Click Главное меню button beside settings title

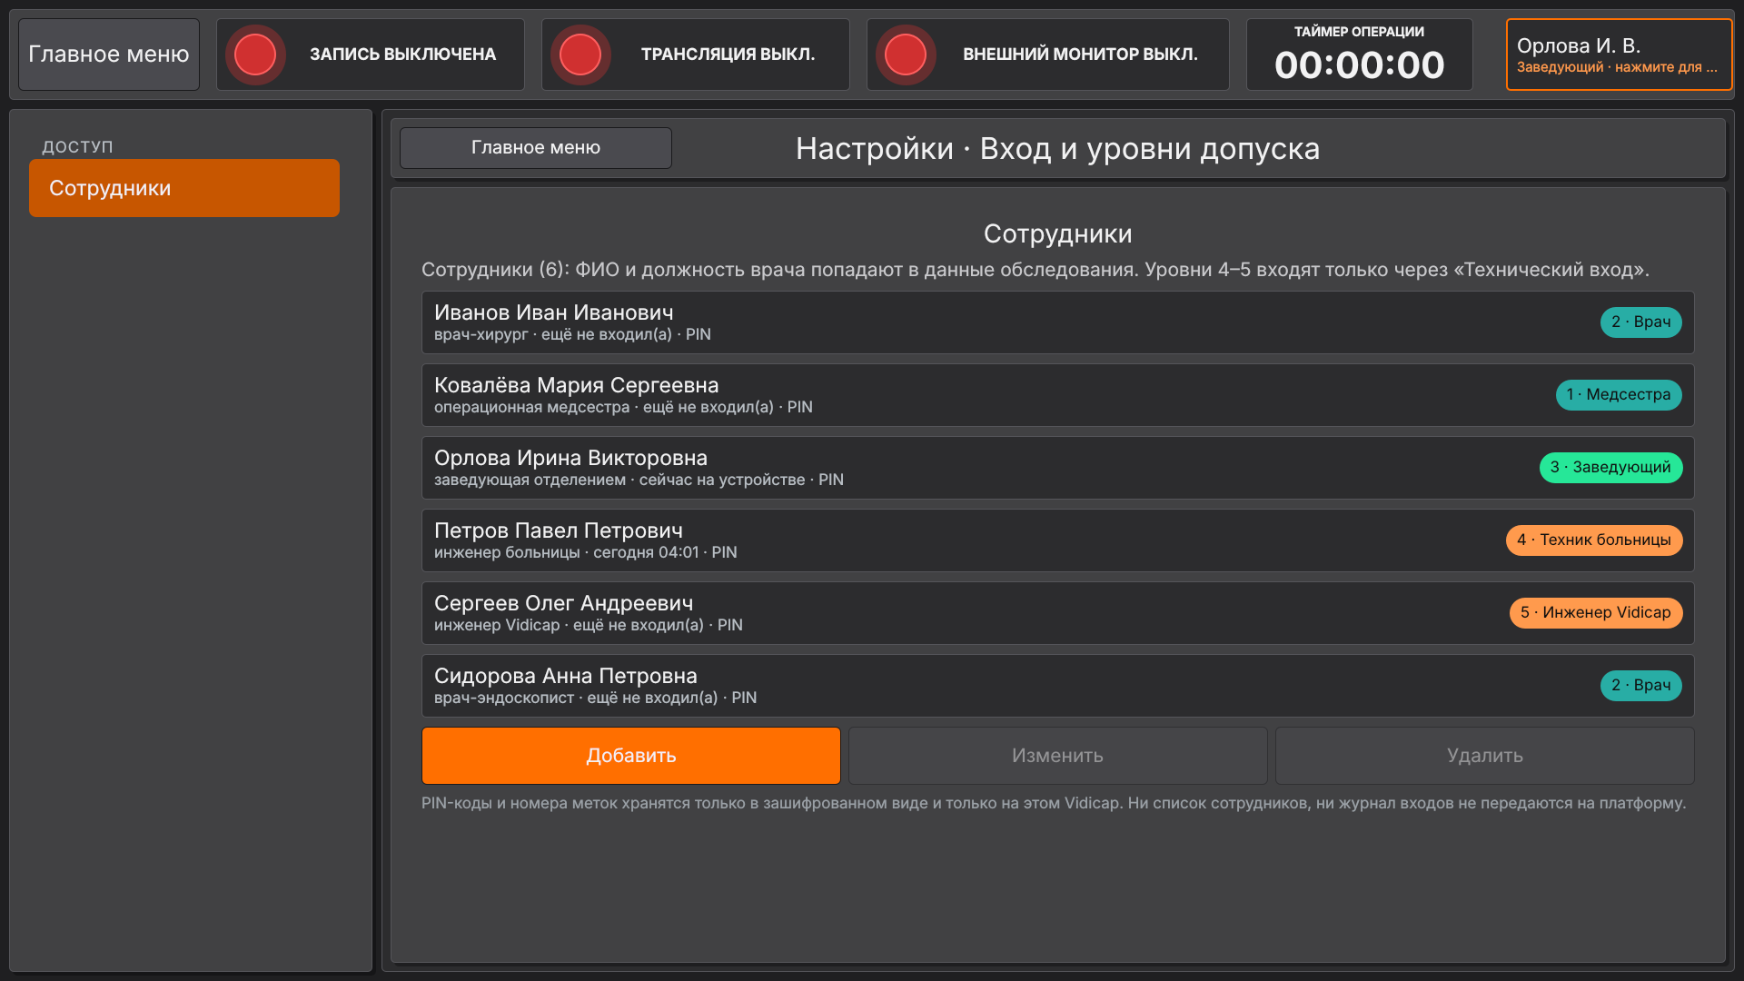536,147
